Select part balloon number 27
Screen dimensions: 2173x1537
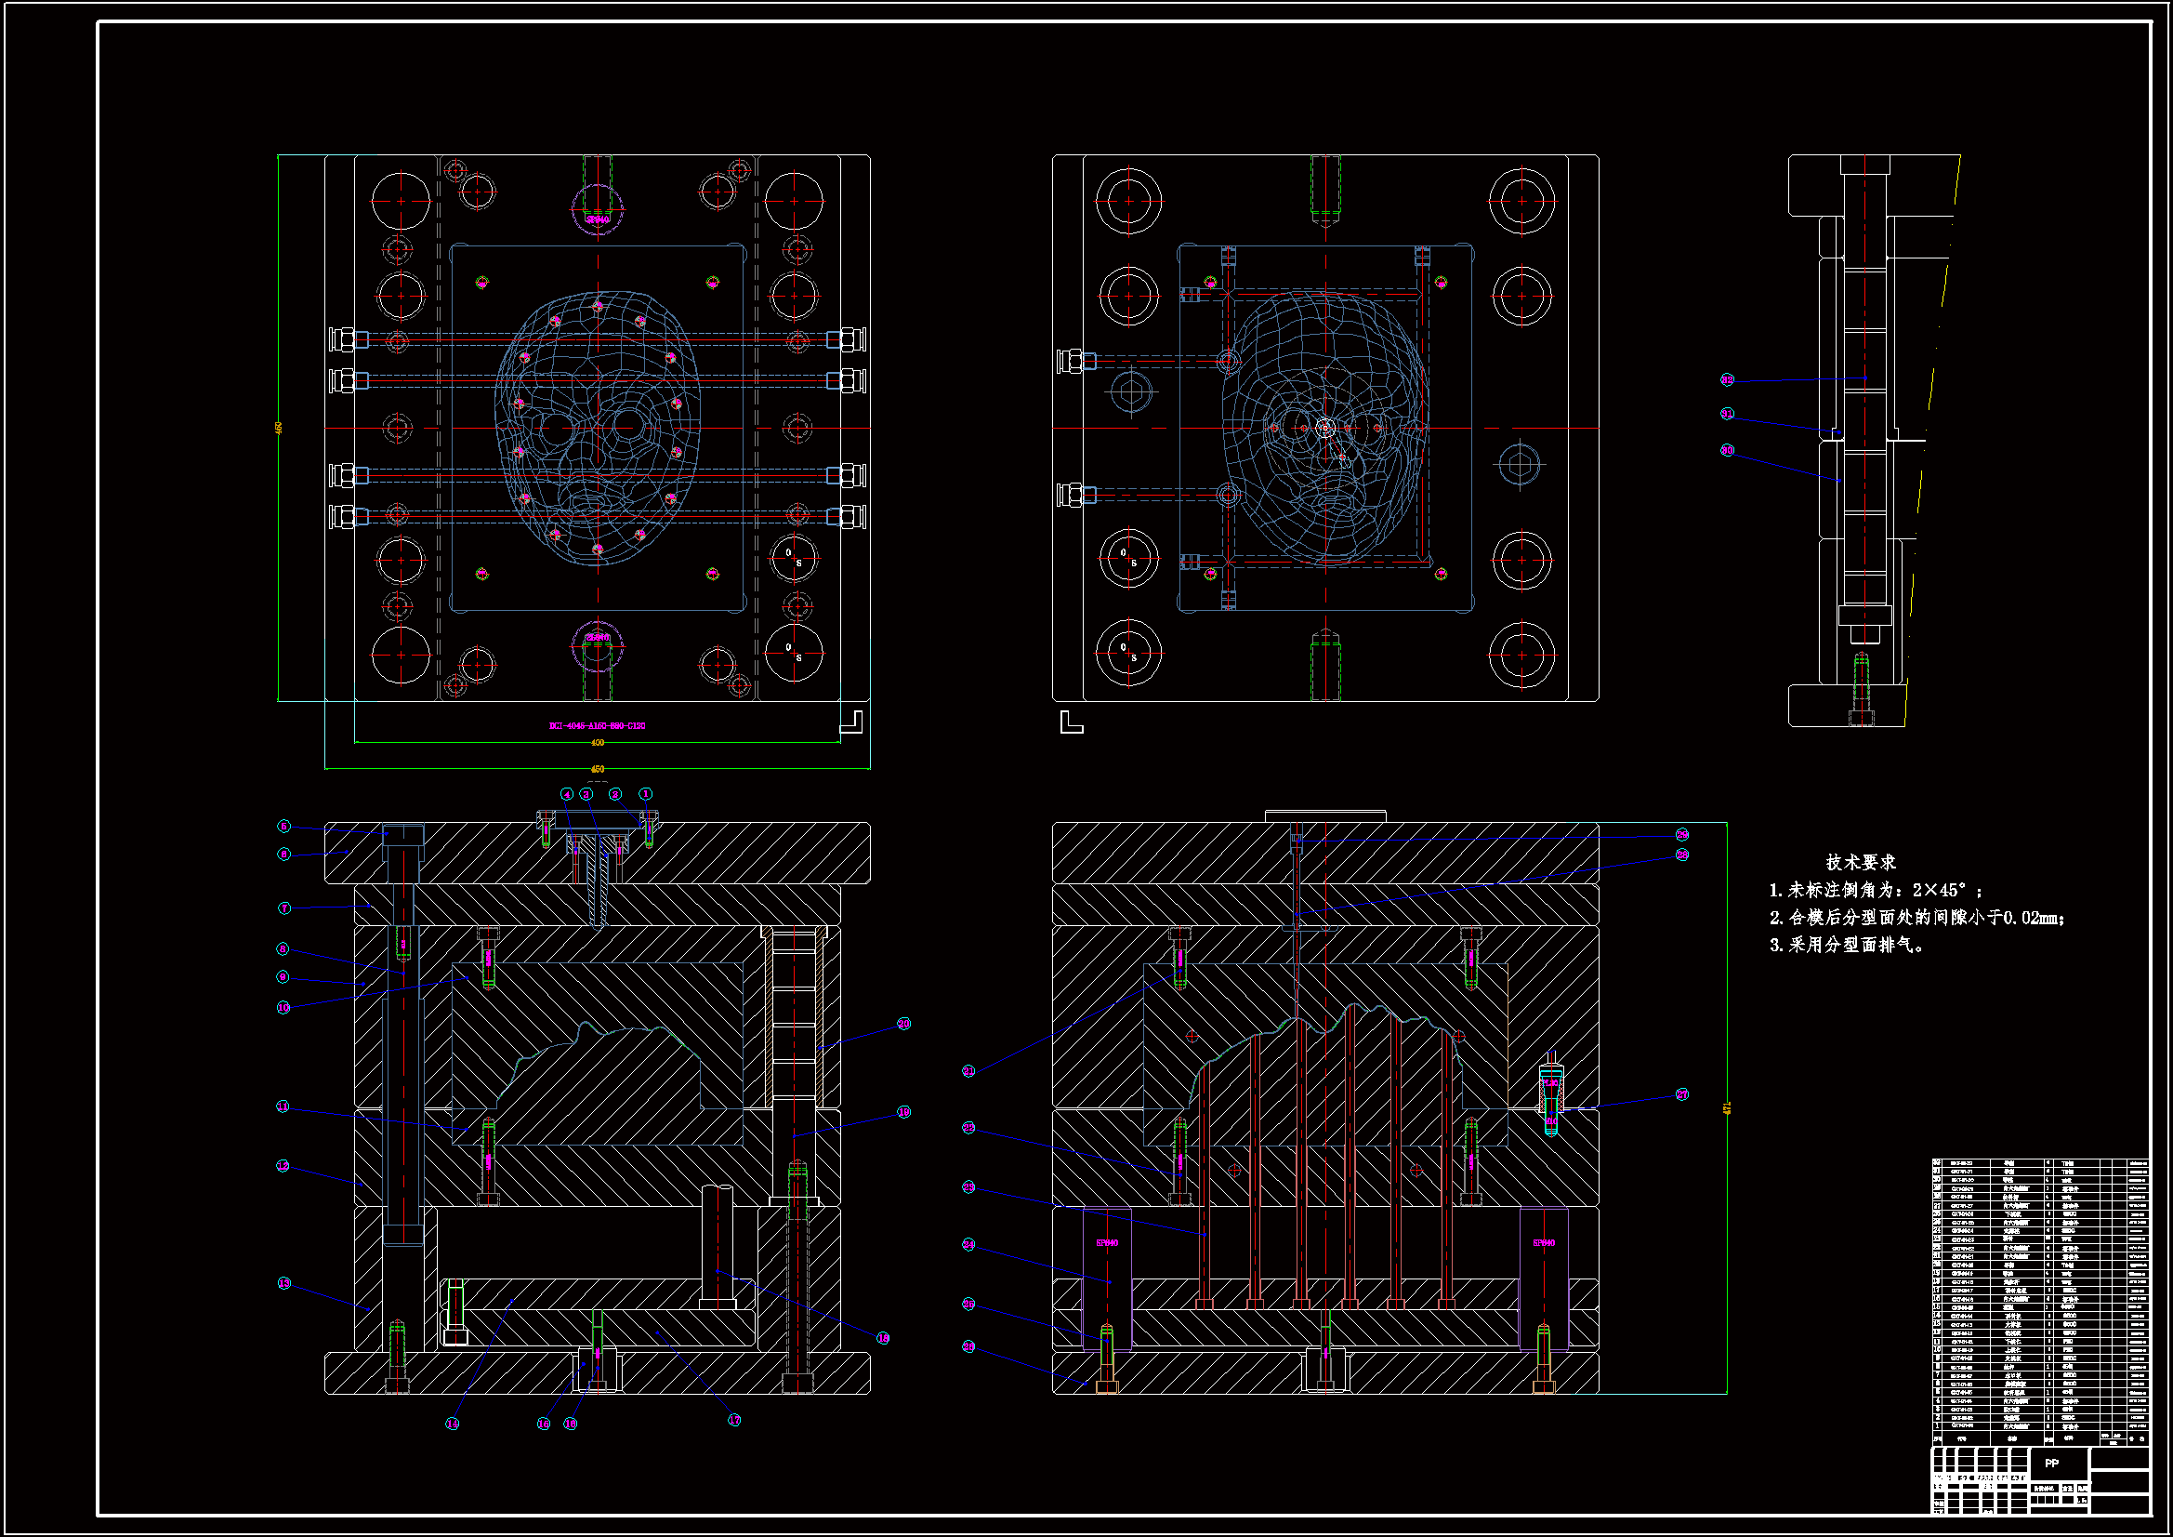(x=1682, y=1094)
